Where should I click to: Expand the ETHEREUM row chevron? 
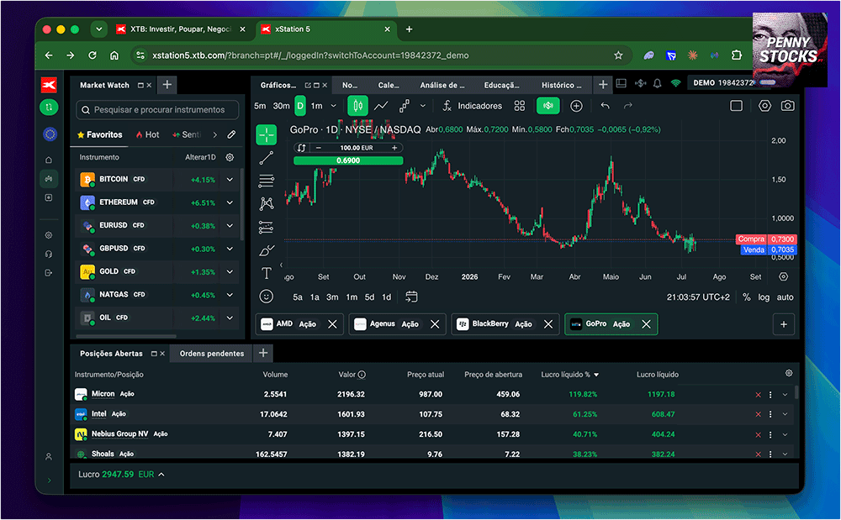[x=230, y=202]
